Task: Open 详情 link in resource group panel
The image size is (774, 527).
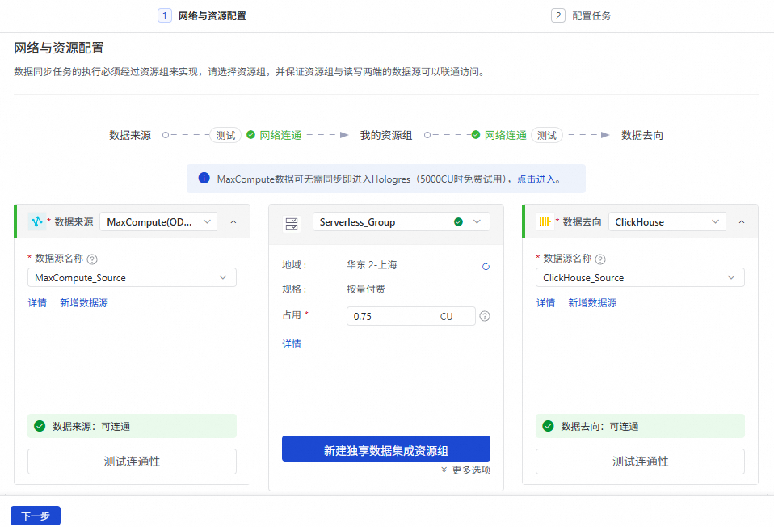Action: pos(291,344)
